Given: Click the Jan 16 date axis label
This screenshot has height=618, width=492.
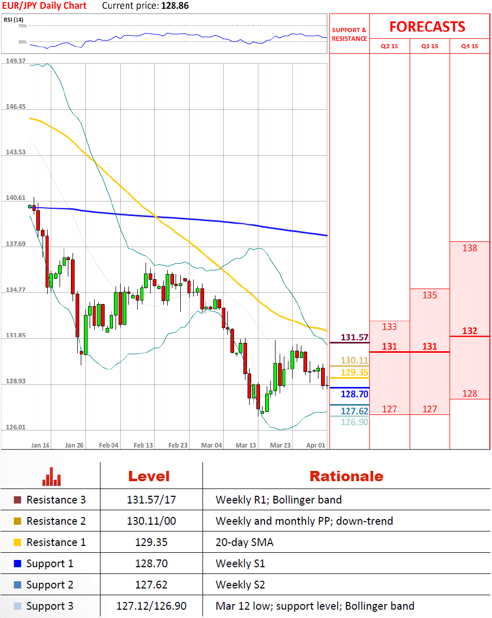Looking at the screenshot, I should 40,445.
